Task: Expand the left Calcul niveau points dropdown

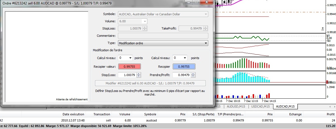Action: (x=125, y=58)
